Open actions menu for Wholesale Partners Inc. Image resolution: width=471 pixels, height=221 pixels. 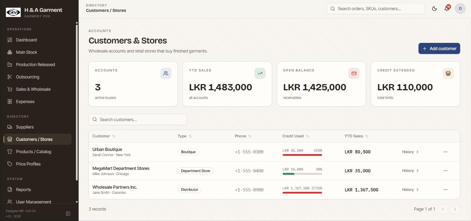click(445, 190)
